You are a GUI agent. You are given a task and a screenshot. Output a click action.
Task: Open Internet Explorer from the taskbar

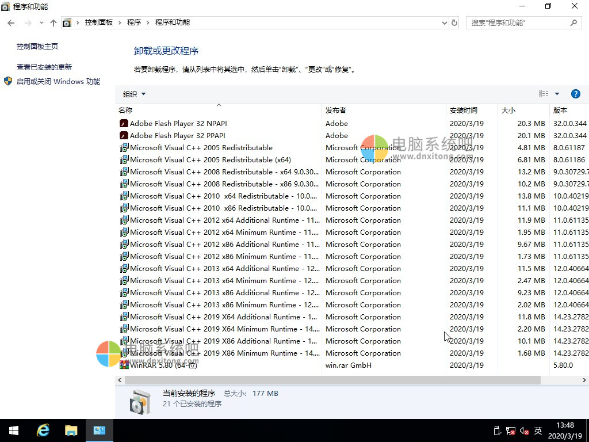point(43,430)
